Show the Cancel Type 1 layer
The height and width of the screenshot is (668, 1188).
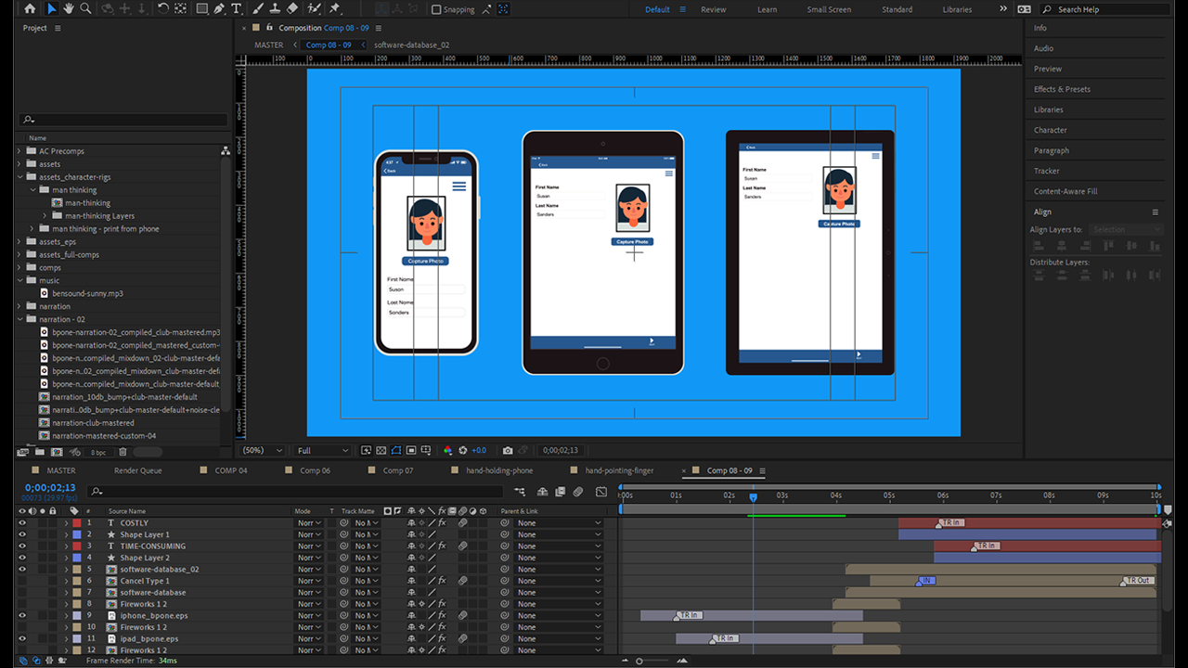point(23,581)
